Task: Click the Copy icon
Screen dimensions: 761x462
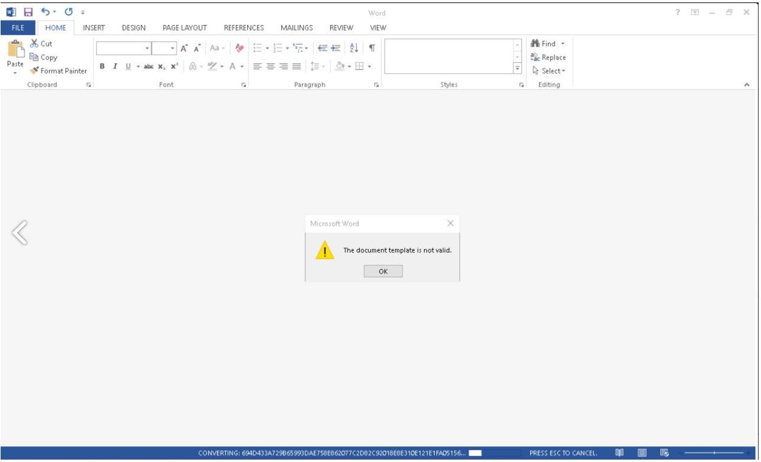Action: pos(35,57)
